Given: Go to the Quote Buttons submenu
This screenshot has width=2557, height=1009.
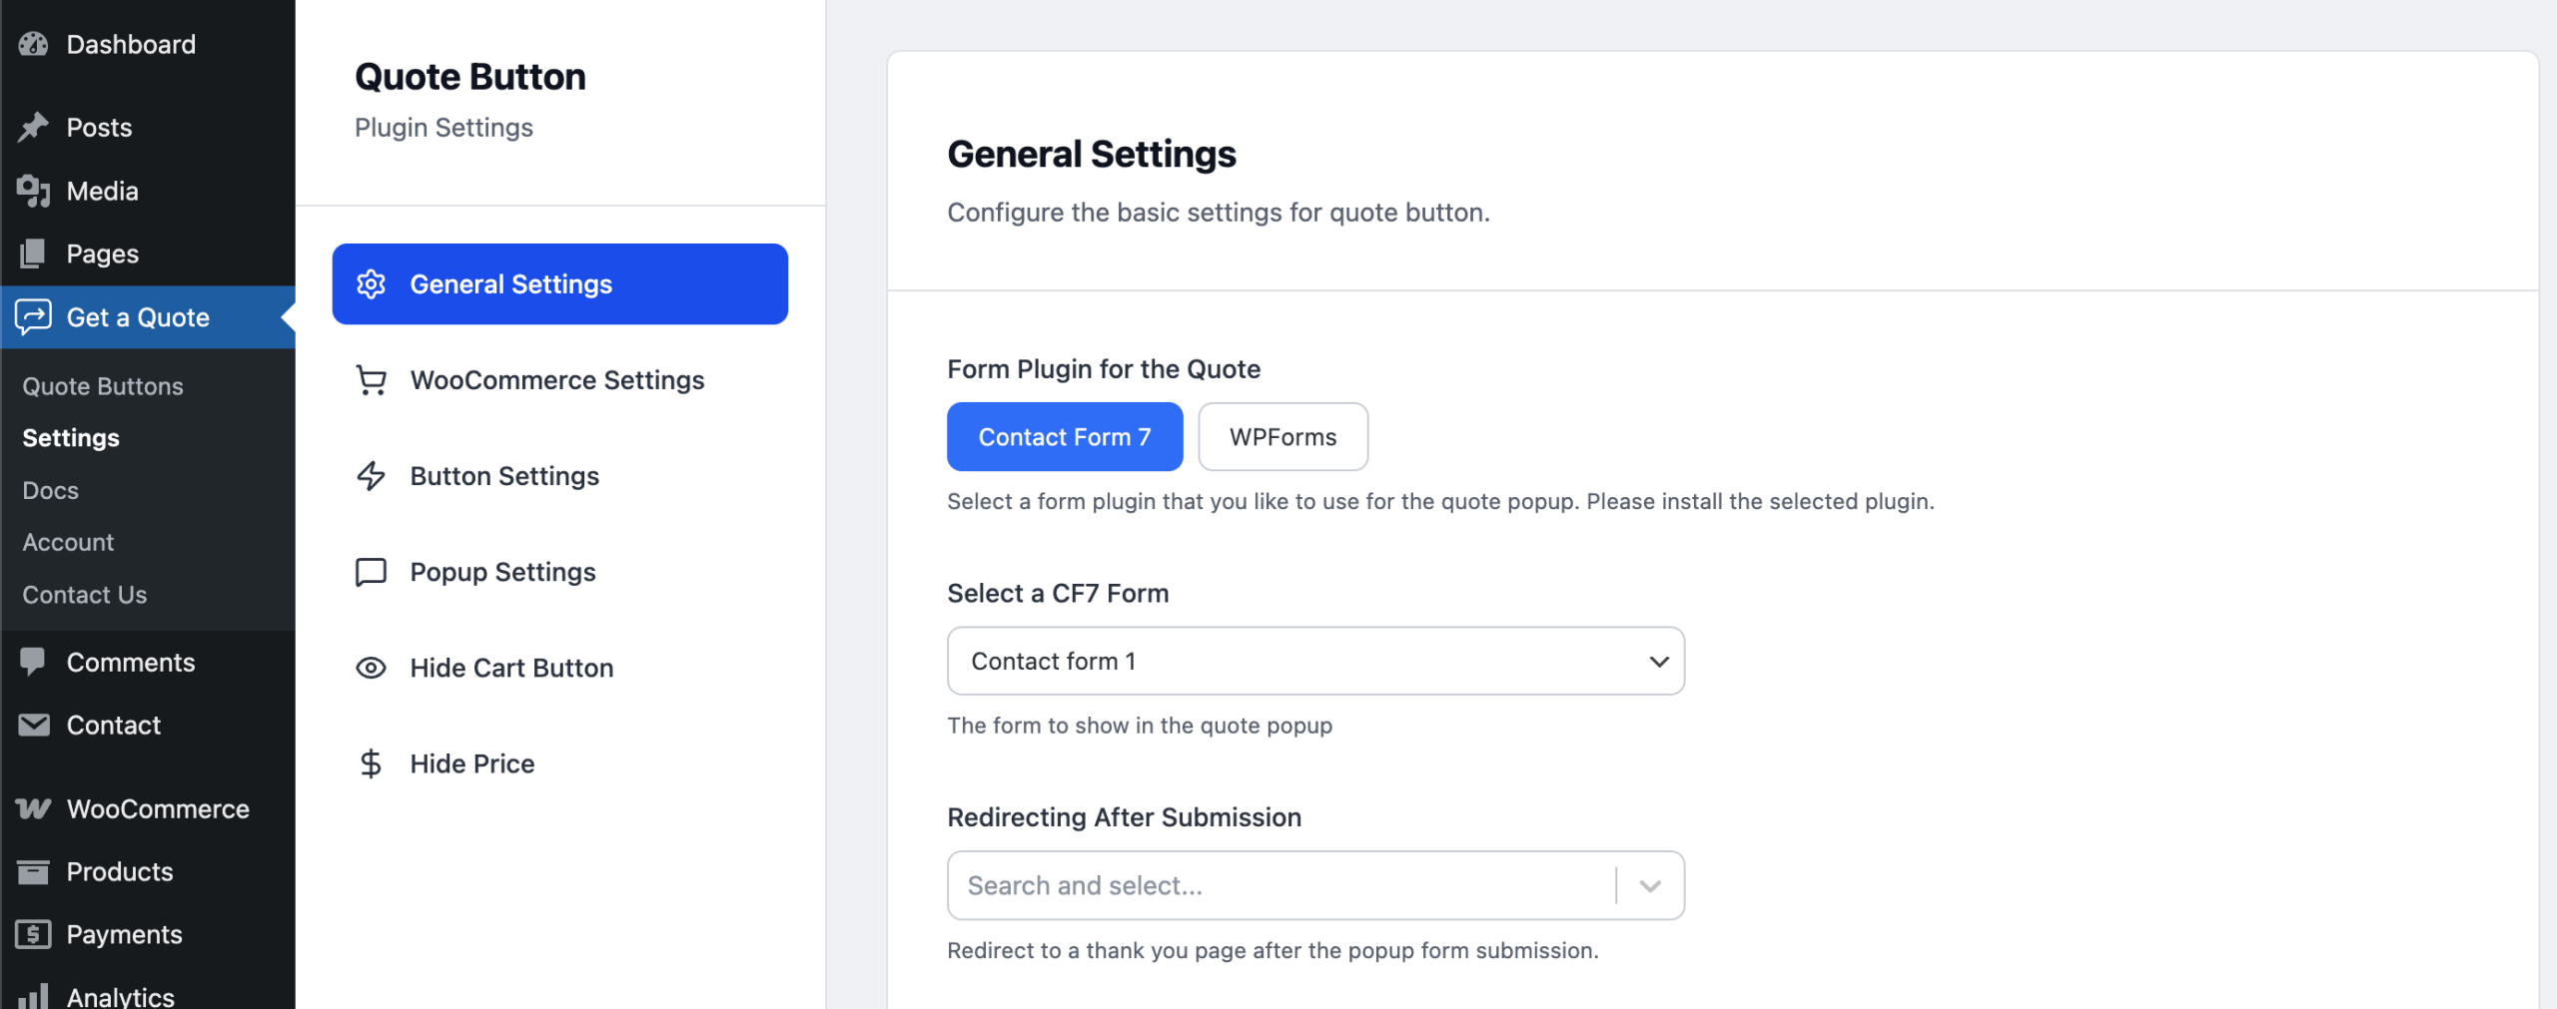Looking at the screenshot, I should 103,386.
